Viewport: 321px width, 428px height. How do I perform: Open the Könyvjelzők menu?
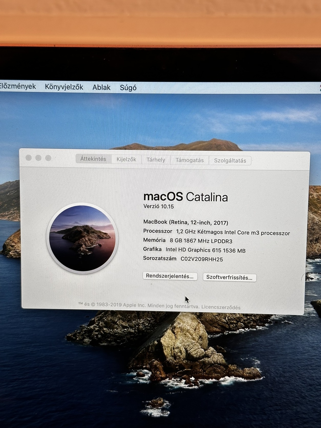point(64,87)
